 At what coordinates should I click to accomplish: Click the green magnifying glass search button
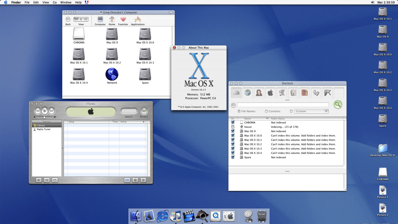click(x=338, y=104)
